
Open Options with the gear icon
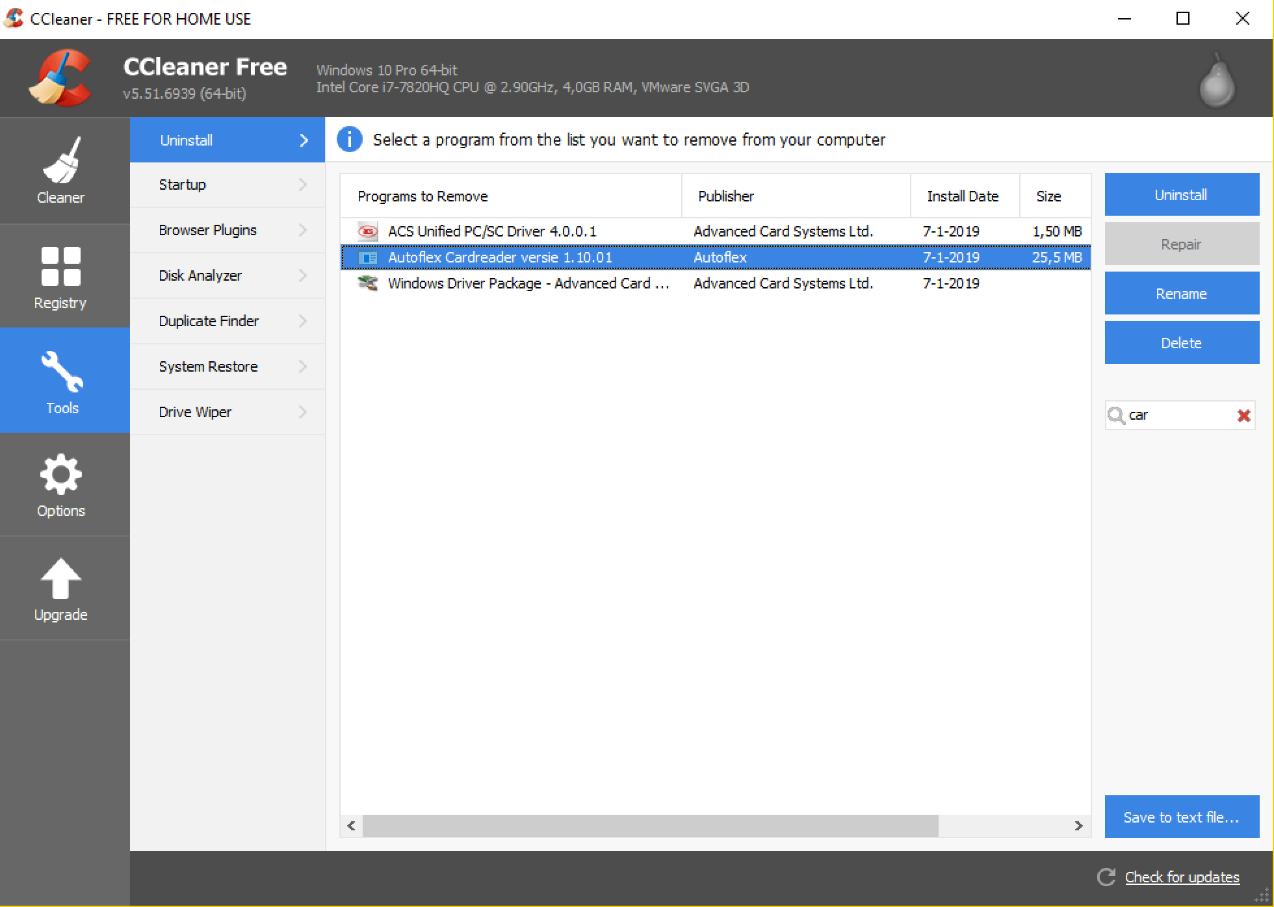click(61, 475)
